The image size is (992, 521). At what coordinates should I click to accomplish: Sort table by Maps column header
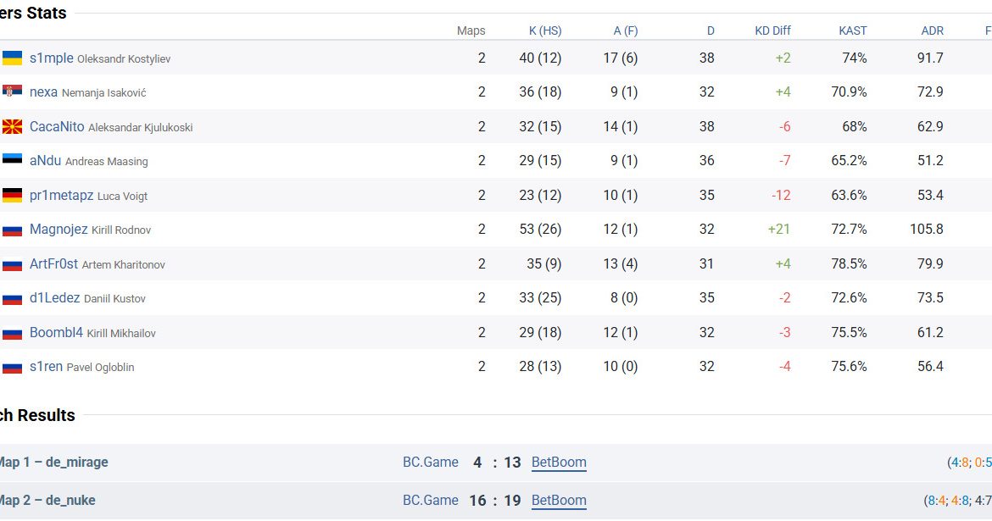[471, 30]
